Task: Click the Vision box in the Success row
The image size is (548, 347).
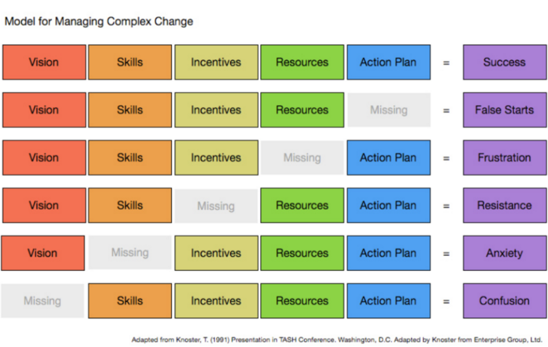Action: 44,62
